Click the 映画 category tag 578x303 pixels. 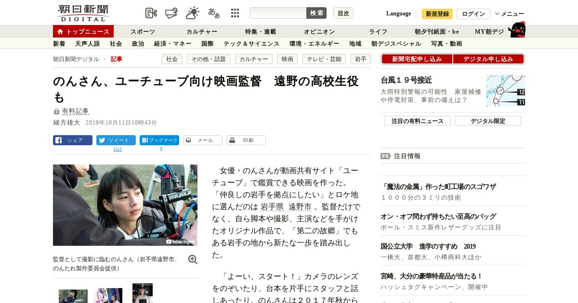click(288, 59)
